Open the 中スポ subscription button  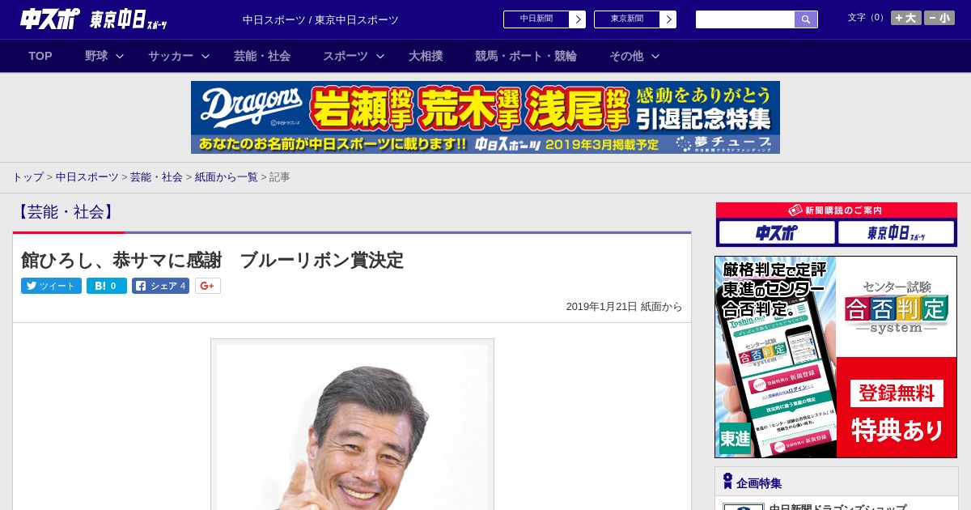777,233
